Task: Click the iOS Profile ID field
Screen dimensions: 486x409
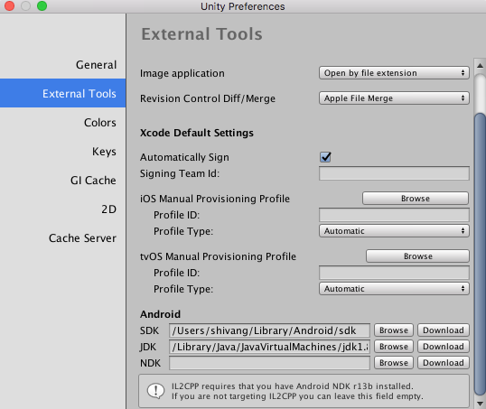Action: (x=394, y=215)
